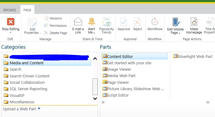Select the PAGE ribbon tab
The height and width of the screenshot is (117, 215).
(27, 10)
